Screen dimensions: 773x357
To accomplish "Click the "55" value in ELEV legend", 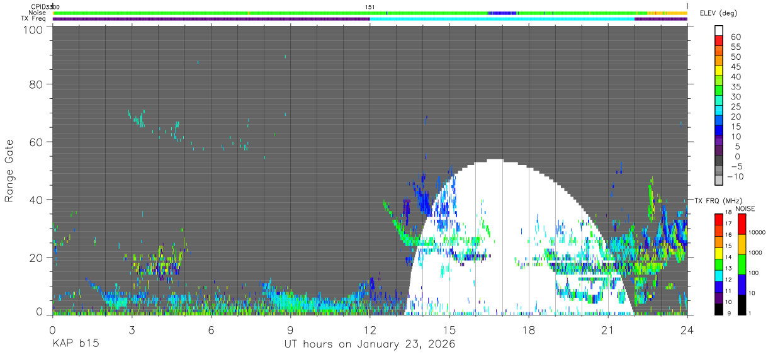I will tap(736, 47).
